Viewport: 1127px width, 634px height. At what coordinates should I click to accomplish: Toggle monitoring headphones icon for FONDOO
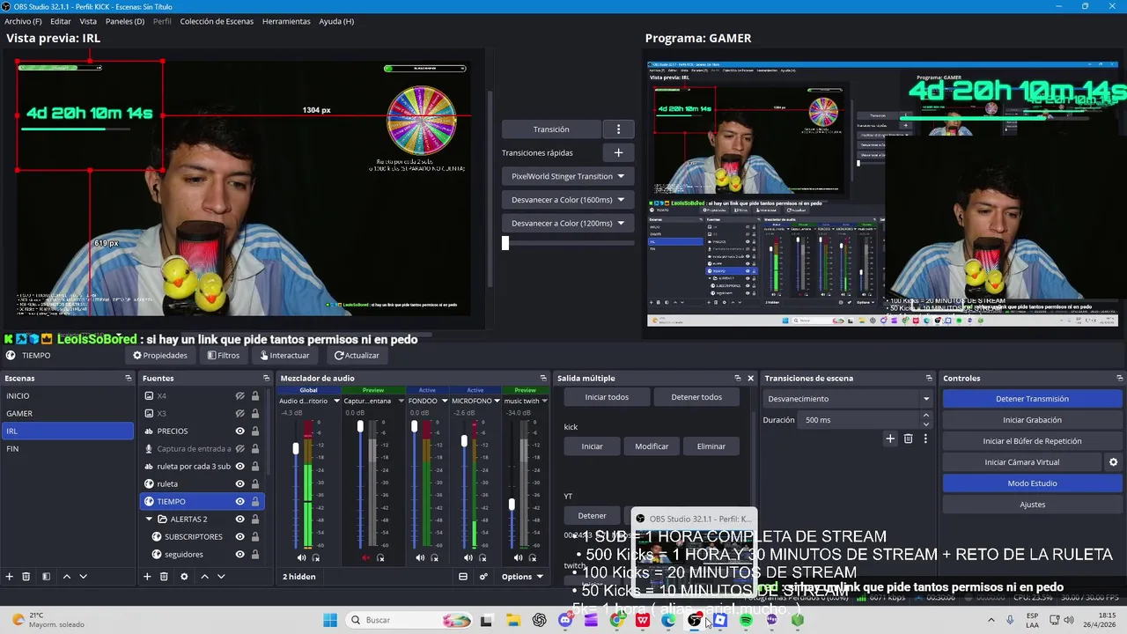click(434, 557)
